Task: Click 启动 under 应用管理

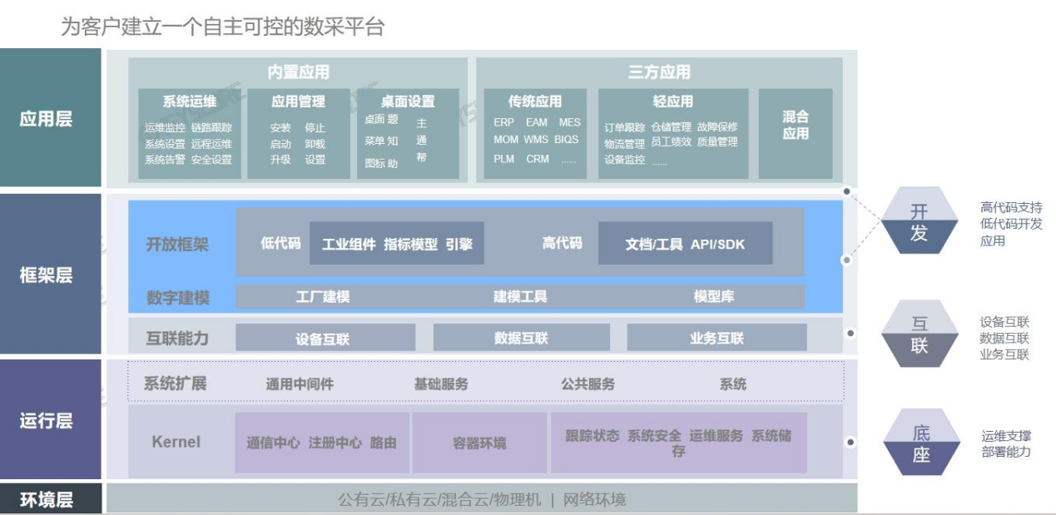Action: pos(280,144)
